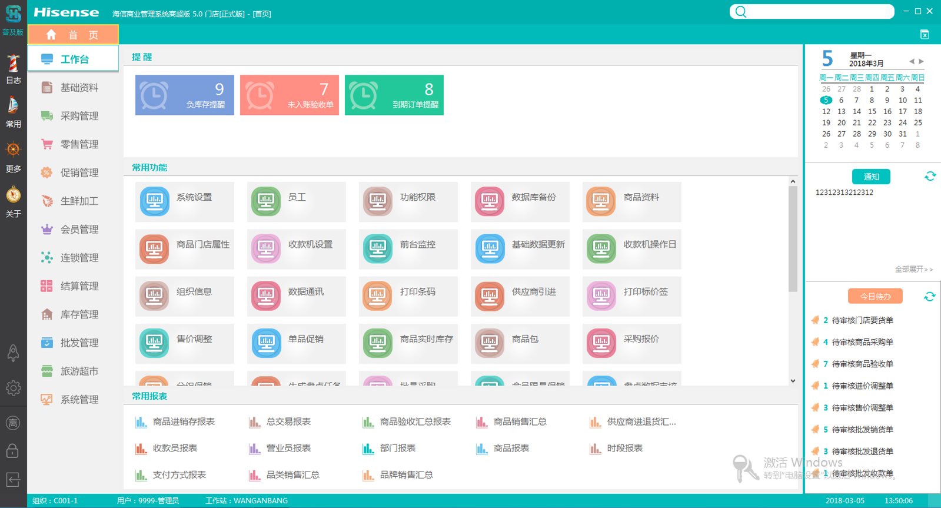Go to next month in calendar
Viewport: 941px width, 508px height.
(921, 61)
